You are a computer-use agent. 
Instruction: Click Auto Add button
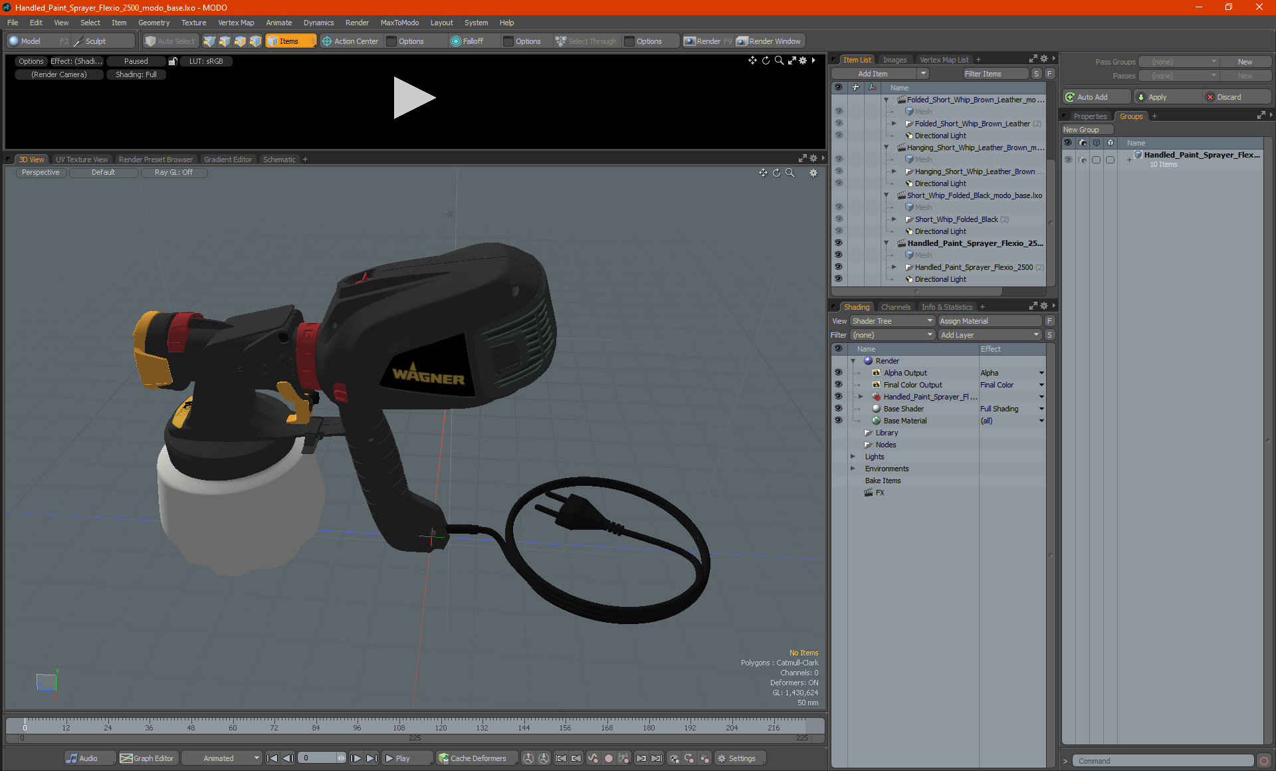point(1096,97)
